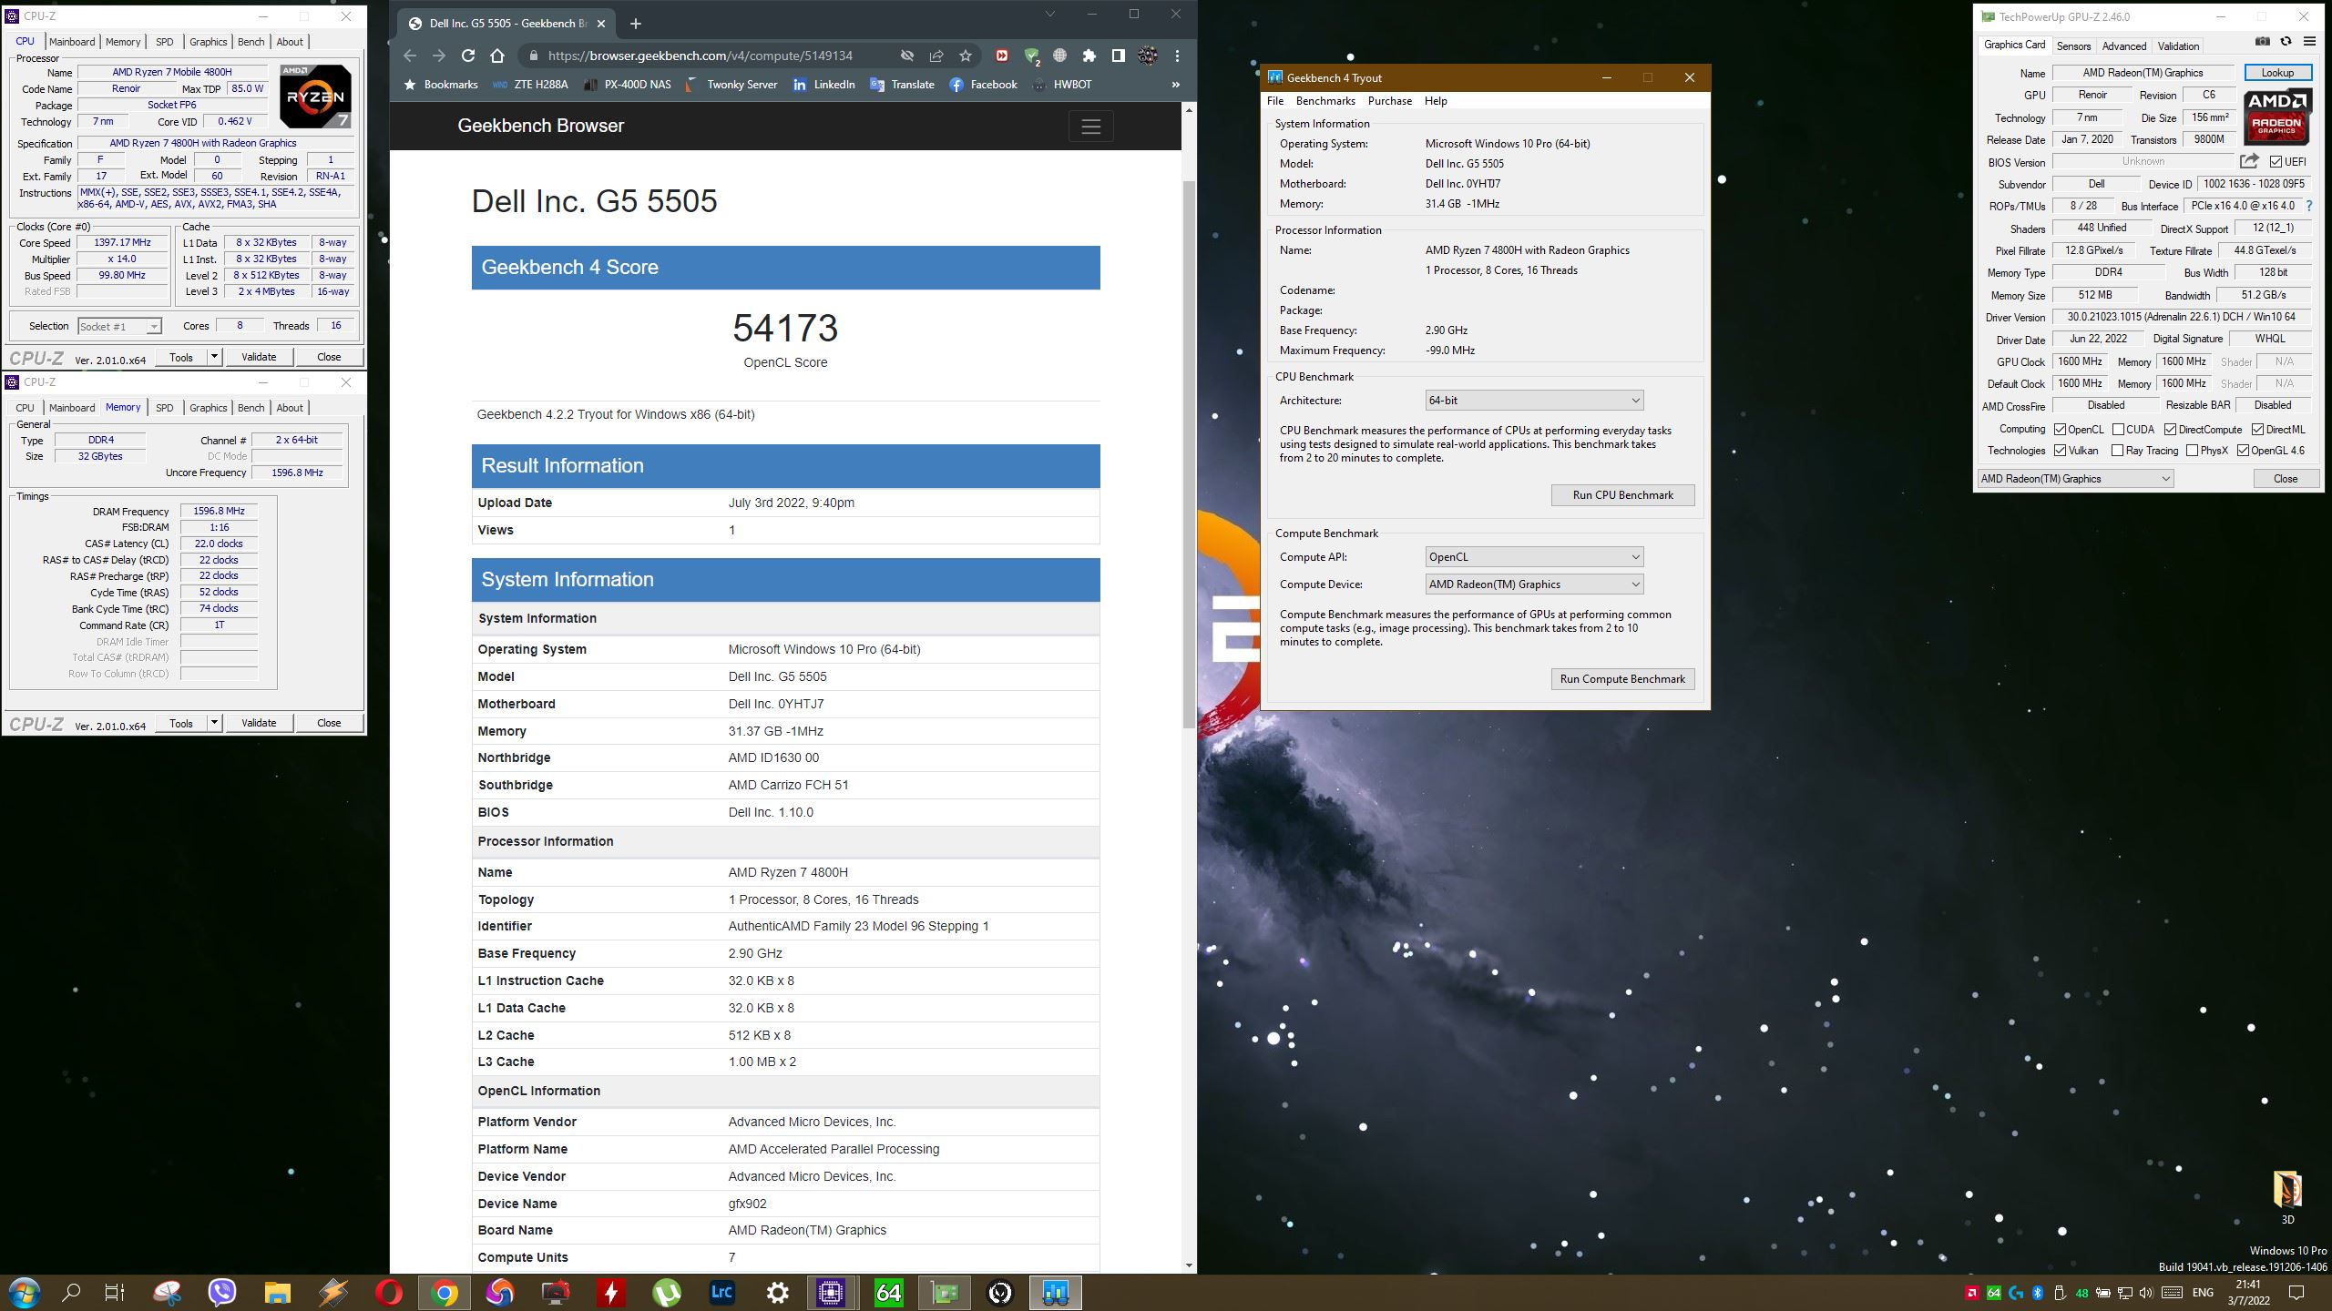The height and width of the screenshot is (1311, 2332).
Task: Open Viber from the taskbar
Action: [222, 1293]
